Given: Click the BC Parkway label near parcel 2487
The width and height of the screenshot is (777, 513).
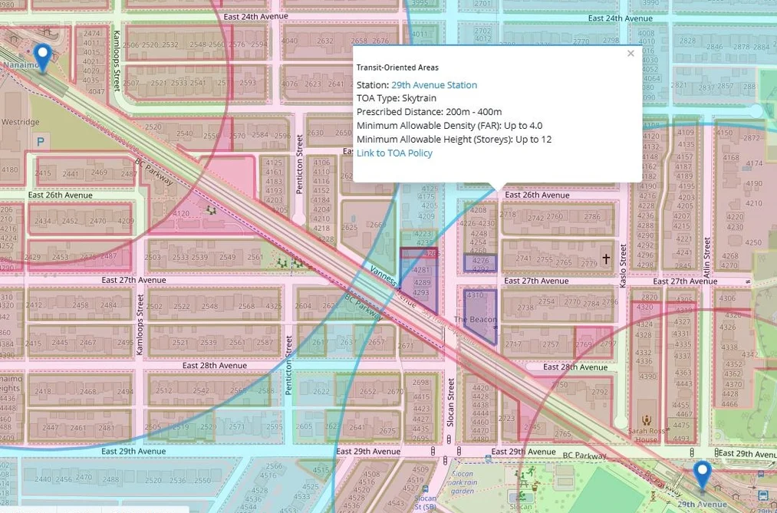Looking at the screenshot, I should (x=155, y=172).
